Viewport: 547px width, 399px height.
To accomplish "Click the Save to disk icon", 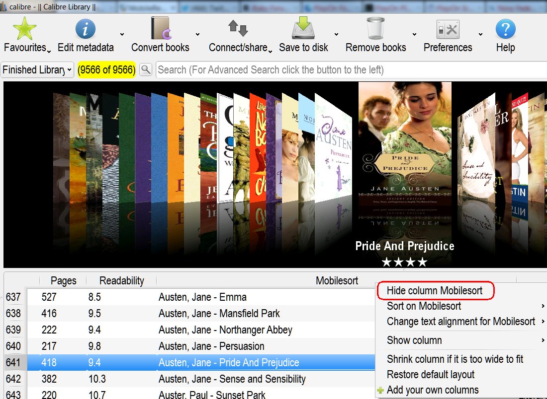I will tap(303, 29).
